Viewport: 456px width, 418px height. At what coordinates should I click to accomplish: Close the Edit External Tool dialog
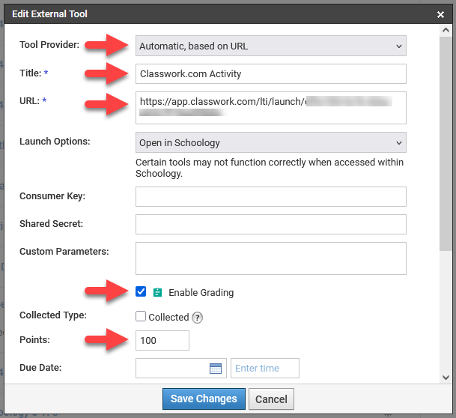(x=440, y=14)
